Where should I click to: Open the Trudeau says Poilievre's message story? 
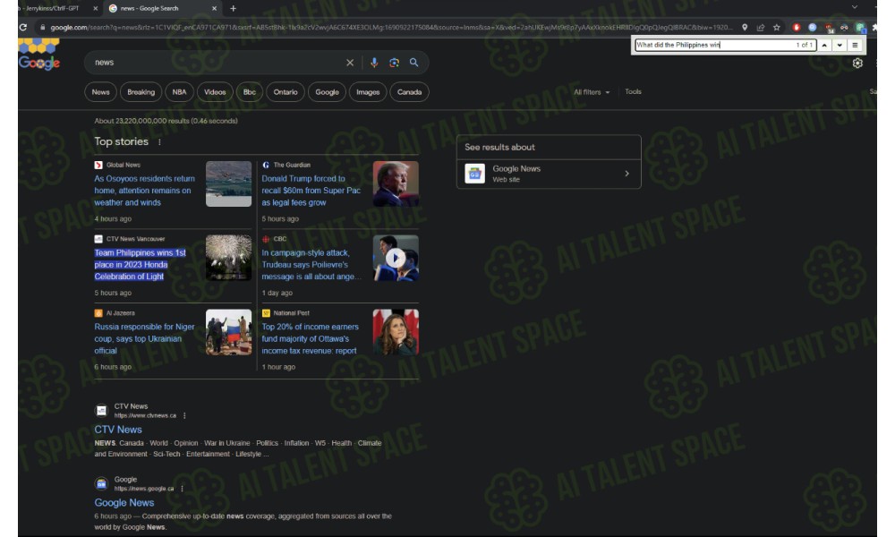[311, 265]
